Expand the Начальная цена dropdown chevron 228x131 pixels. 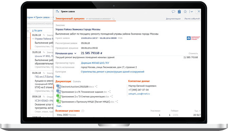[x=75, y=53]
